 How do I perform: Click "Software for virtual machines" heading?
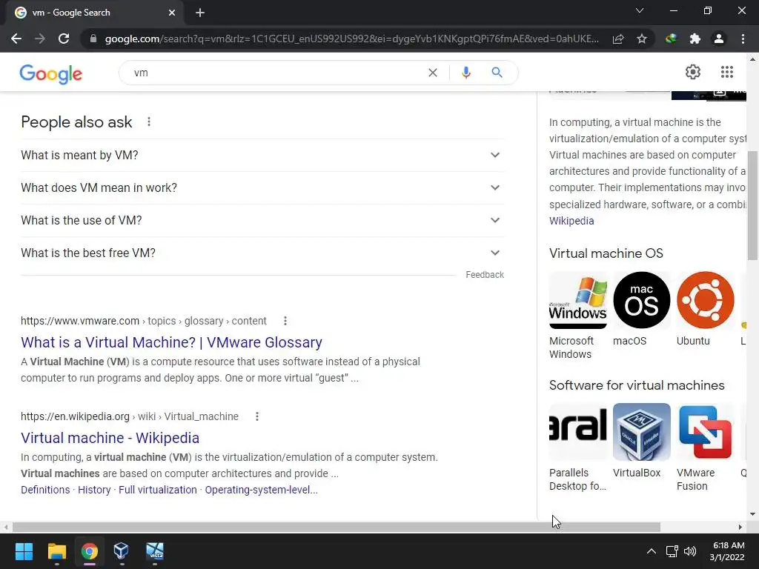point(637,385)
